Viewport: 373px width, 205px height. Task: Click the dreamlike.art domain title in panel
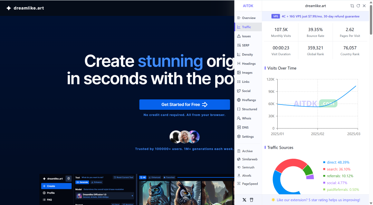315,6
